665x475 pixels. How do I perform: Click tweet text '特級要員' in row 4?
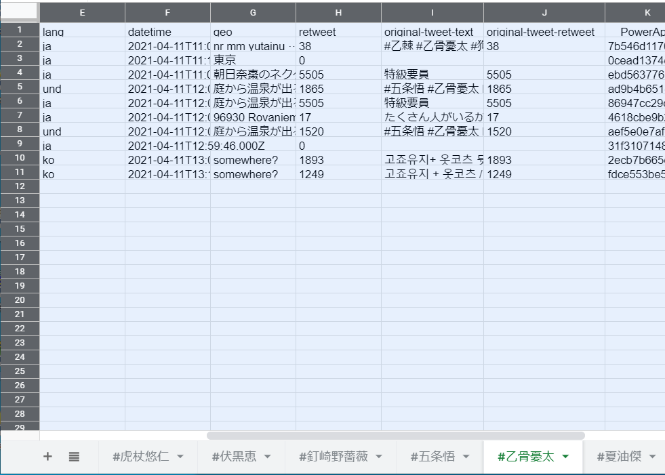(432, 73)
